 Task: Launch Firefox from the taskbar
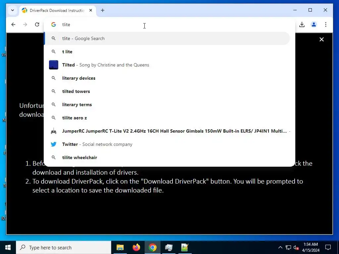136,247
